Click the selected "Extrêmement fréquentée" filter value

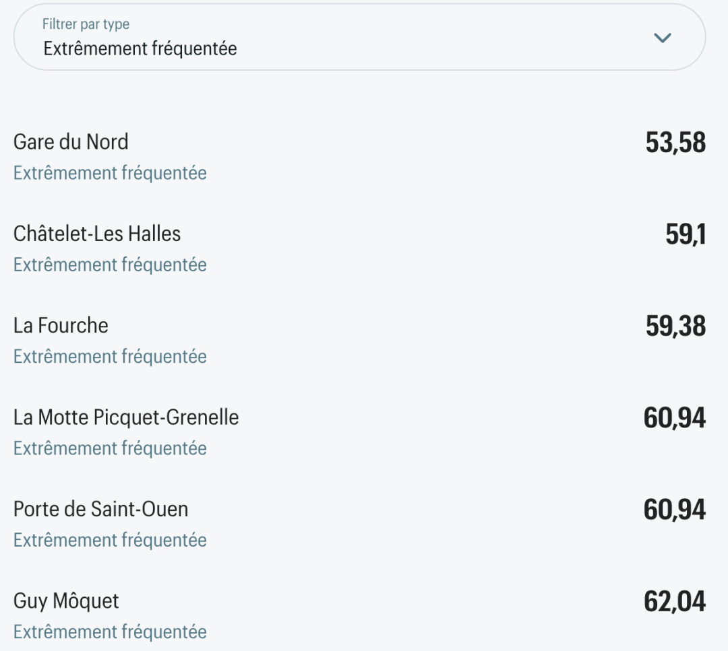click(140, 48)
